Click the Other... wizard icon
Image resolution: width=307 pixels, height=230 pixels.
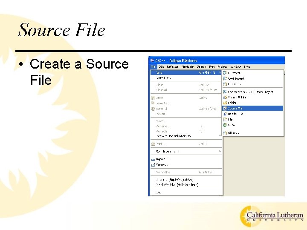coord(225,133)
